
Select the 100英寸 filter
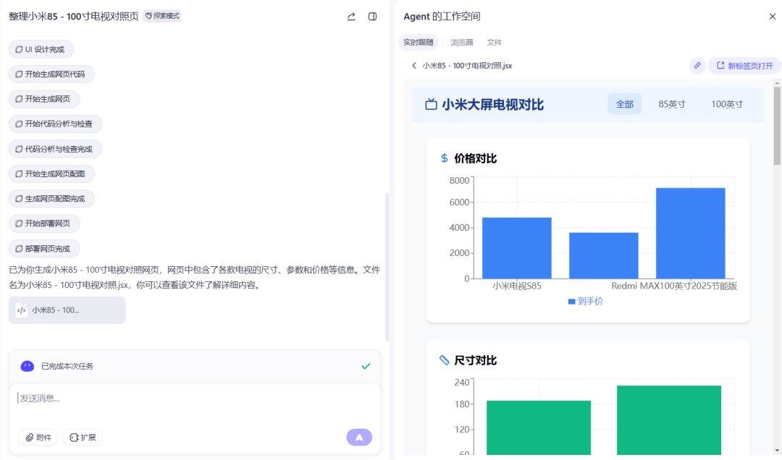tap(727, 104)
